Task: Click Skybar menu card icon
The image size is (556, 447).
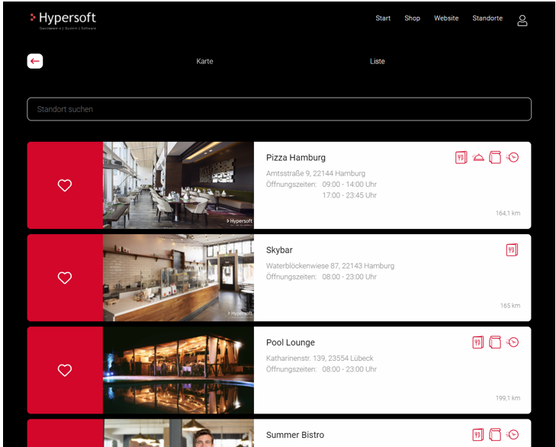Action: tap(512, 249)
